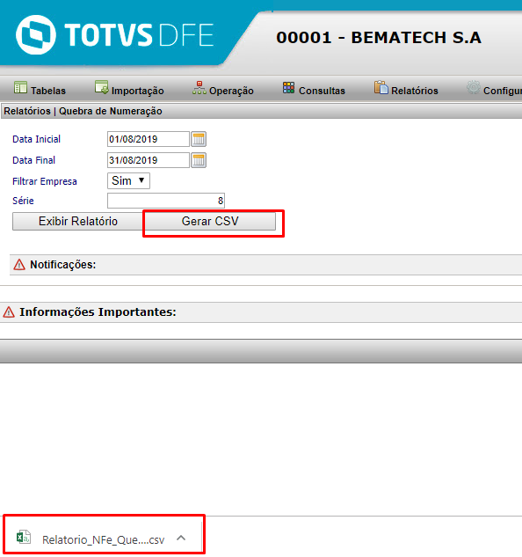Click the Gerar CSV button
The image size is (522, 557).
click(x=210, y=222)
